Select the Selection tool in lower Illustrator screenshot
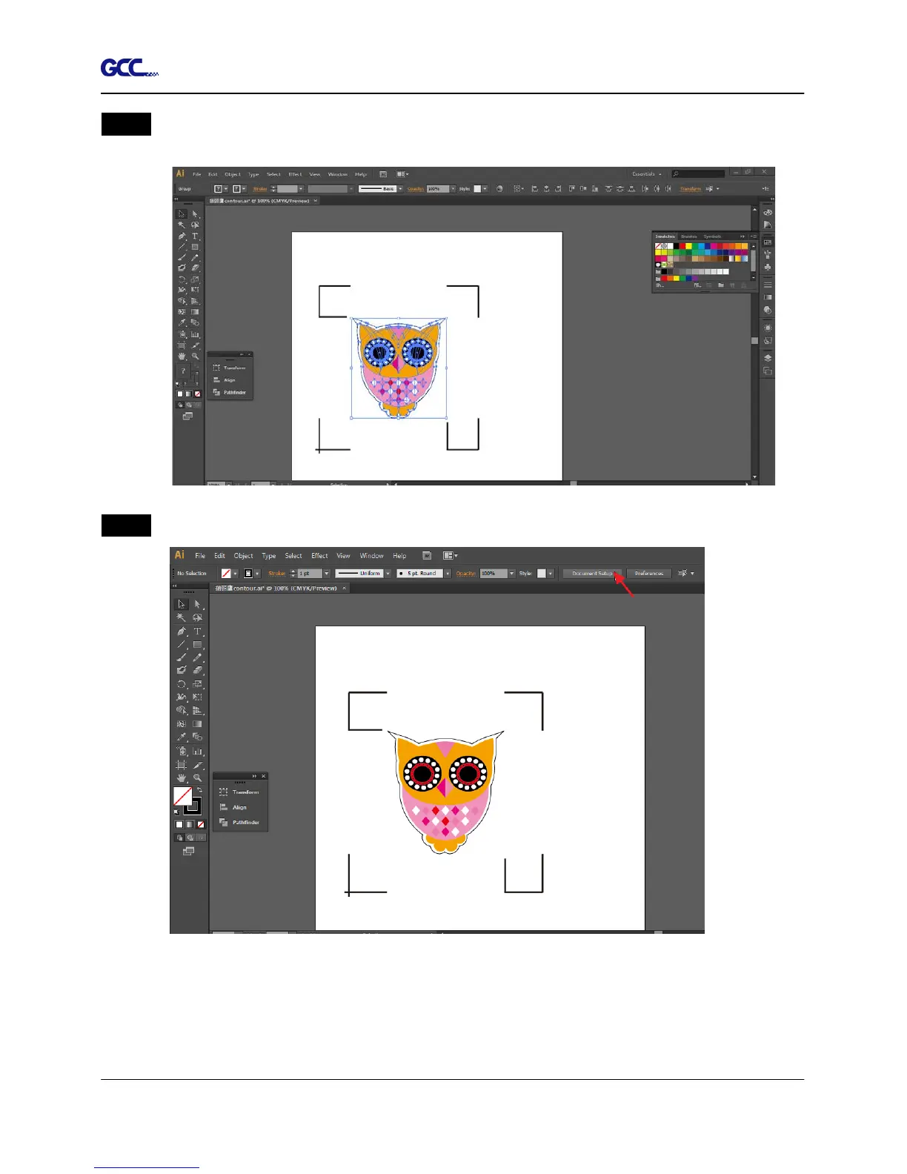The height and width of the screenshot is (1174, 907). (x=182, y=604)
